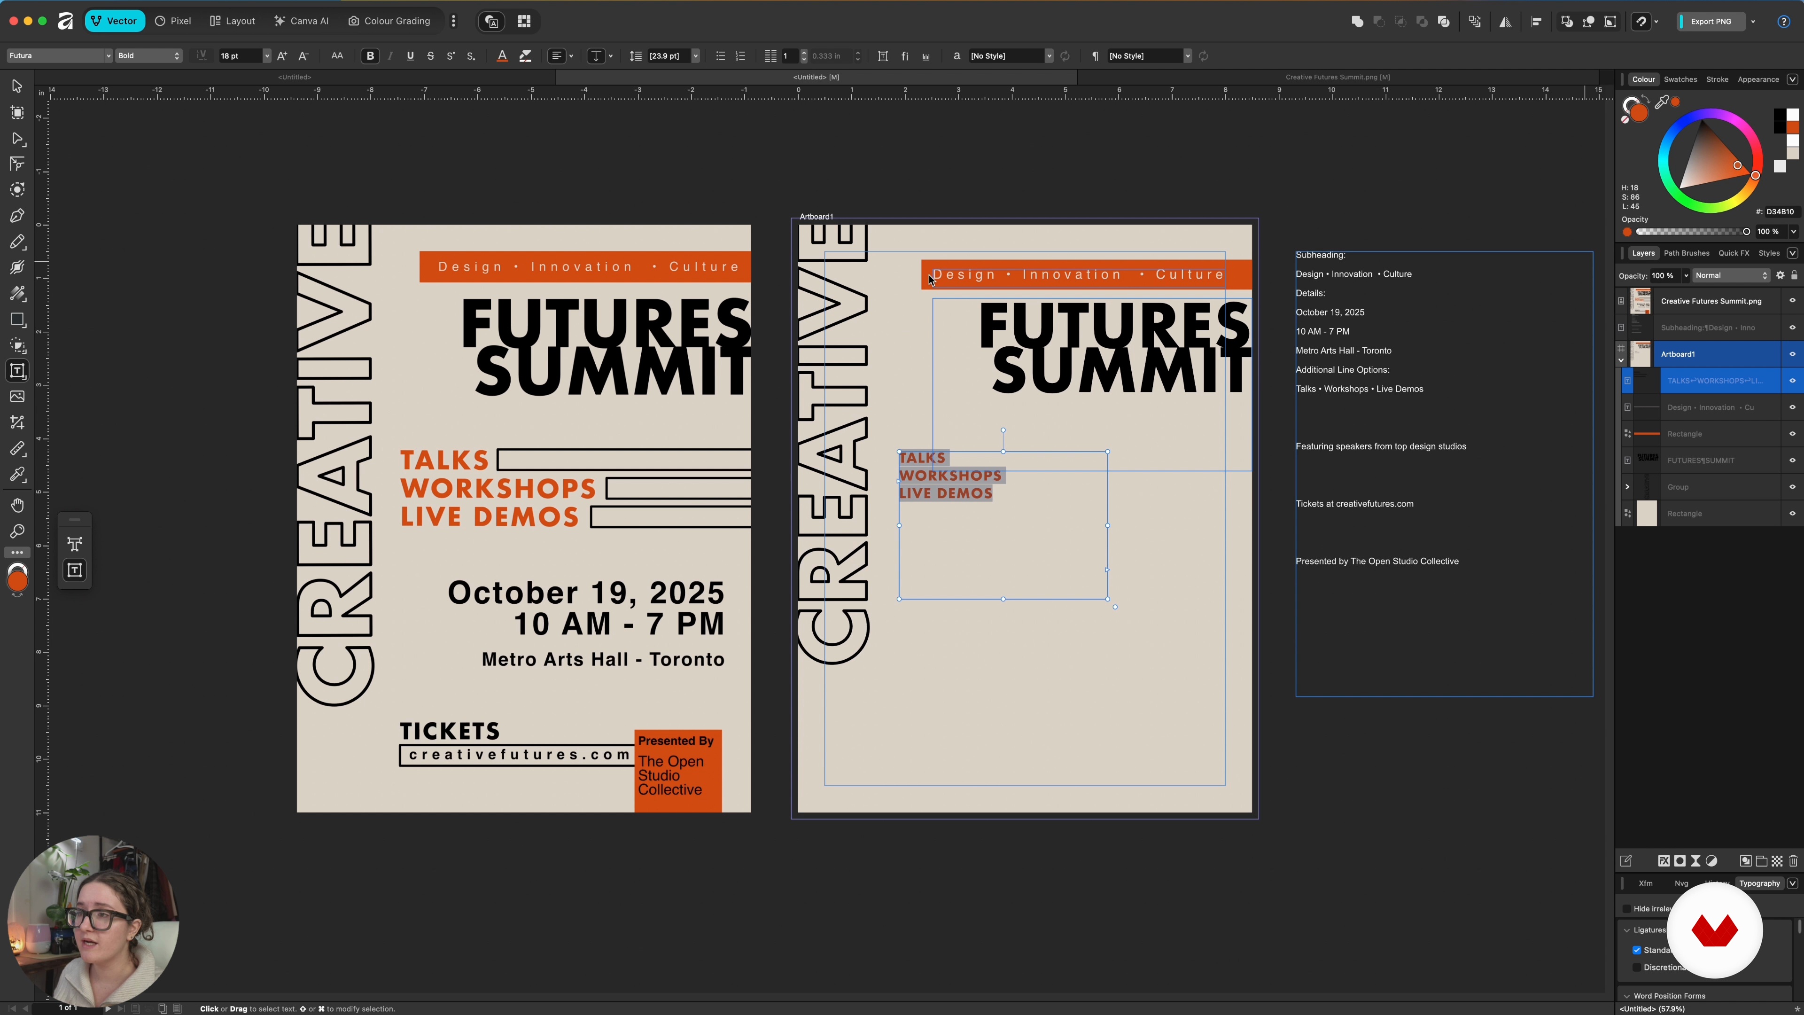The image size is (1804, 1015).
Task: Lock the selected layer with padlock
Action: tap(1794, 275)
